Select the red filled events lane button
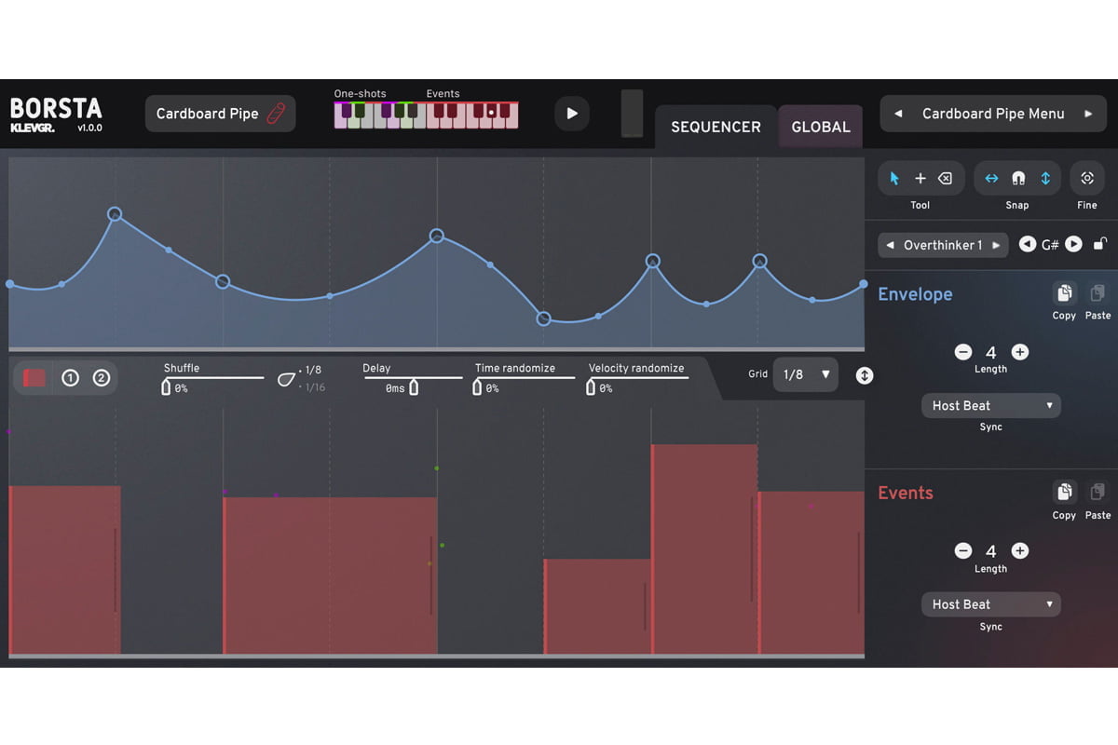 [x=34, y=377]
